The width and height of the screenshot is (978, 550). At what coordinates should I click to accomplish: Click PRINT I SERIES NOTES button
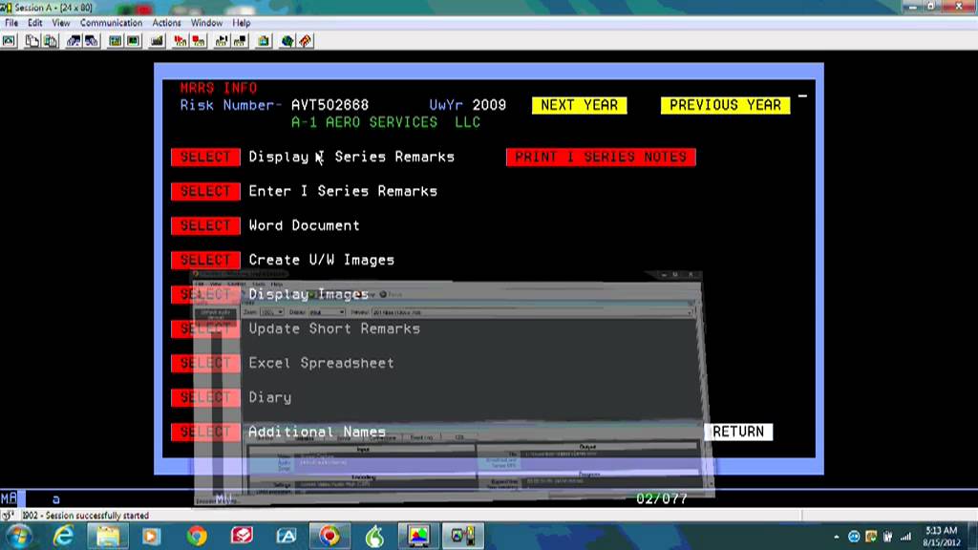coord(601,158)
